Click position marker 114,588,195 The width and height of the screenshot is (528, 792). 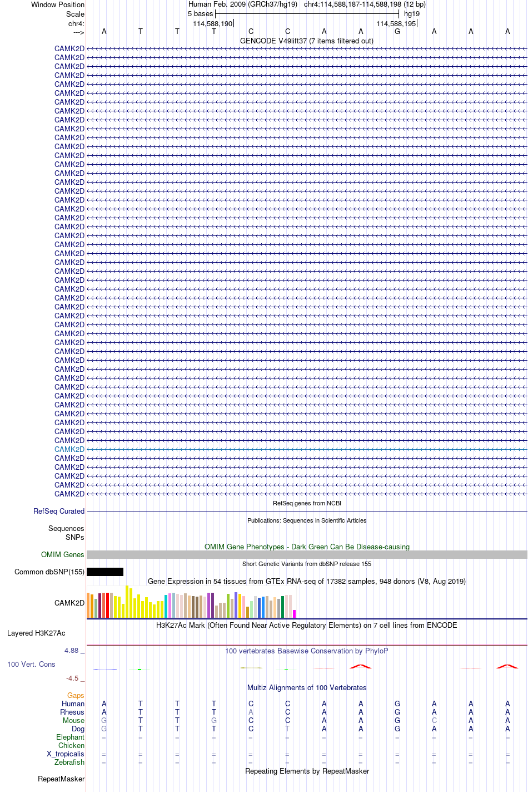[396, 24]
